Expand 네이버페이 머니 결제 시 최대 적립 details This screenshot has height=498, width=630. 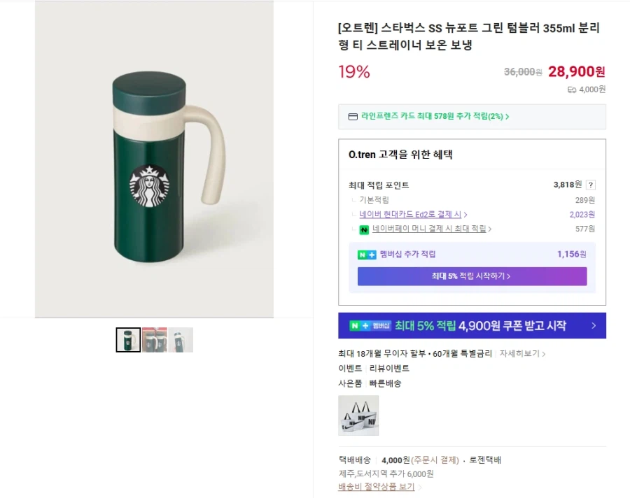[x=429, y=229]
